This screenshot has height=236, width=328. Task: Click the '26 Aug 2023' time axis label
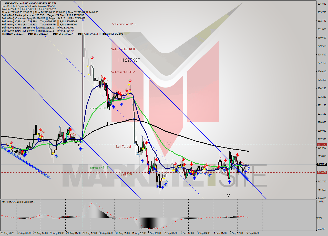8,233
